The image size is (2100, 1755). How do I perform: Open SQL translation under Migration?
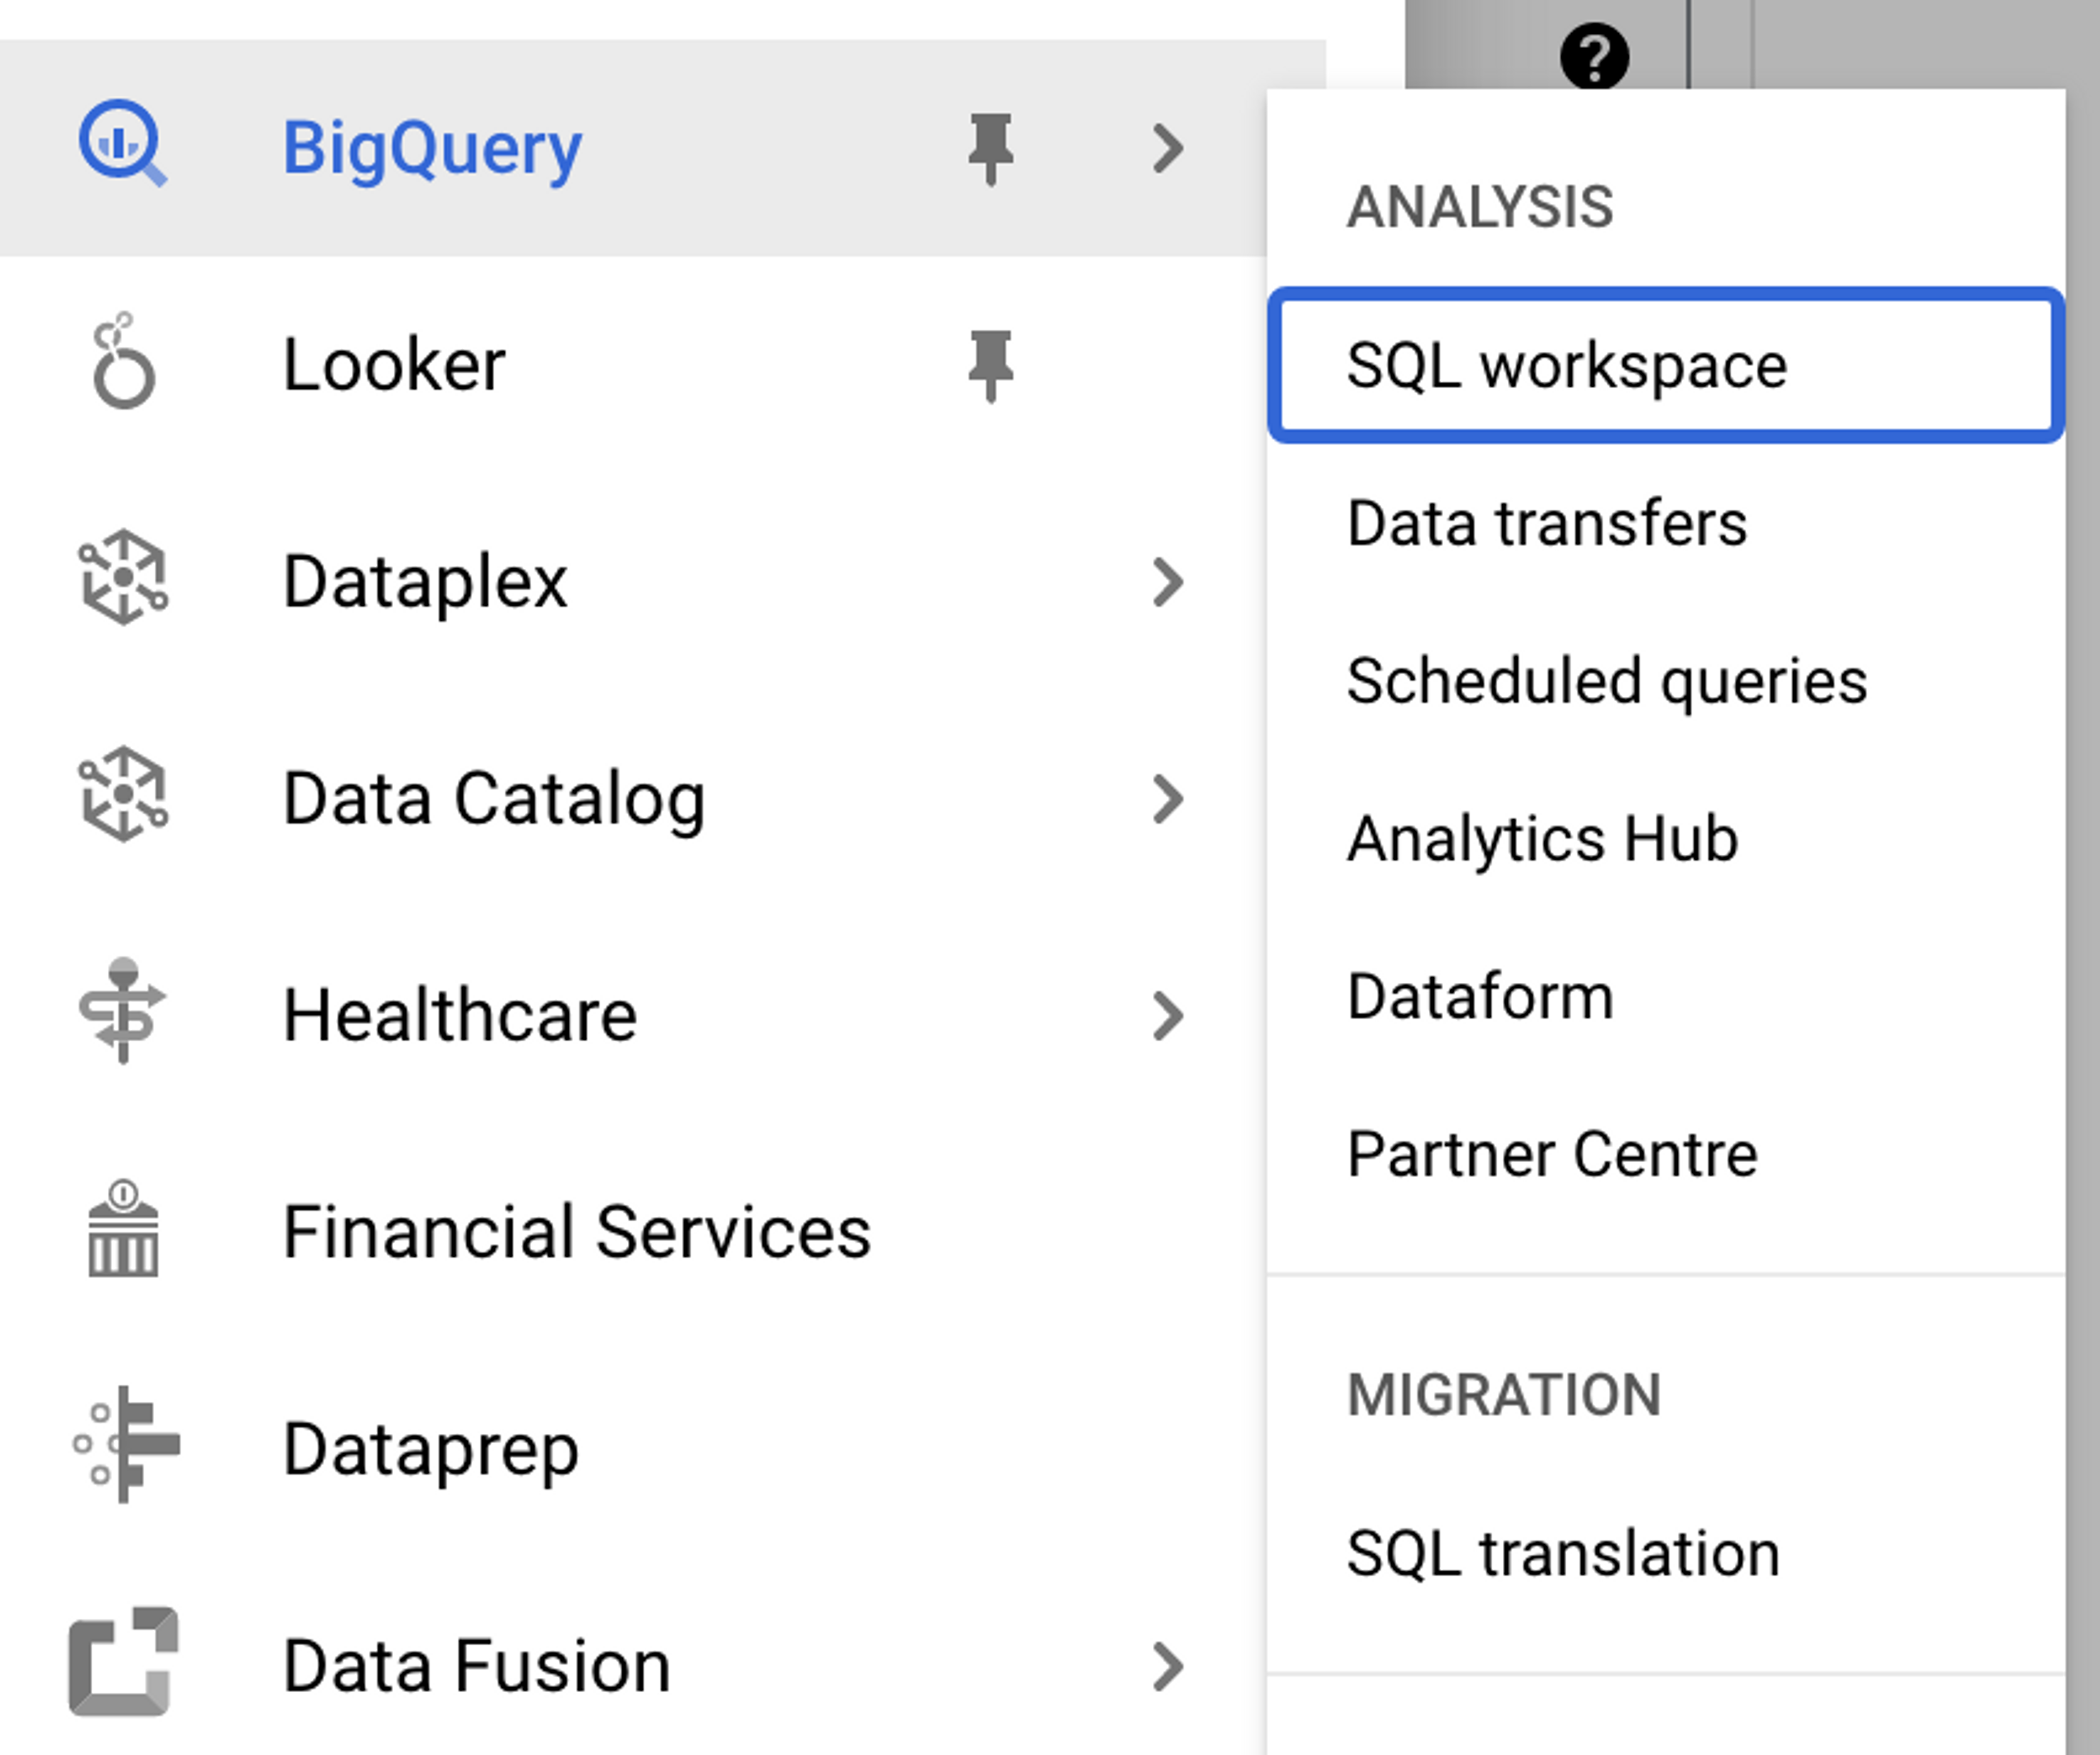tap(1666, 1553)
